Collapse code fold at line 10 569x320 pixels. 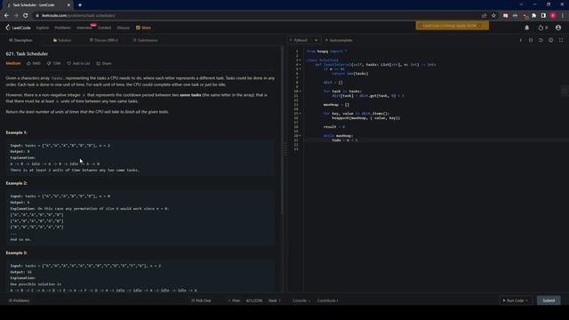pos(301,92)
